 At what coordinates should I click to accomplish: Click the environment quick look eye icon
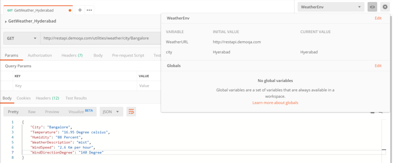pos(372,7)
